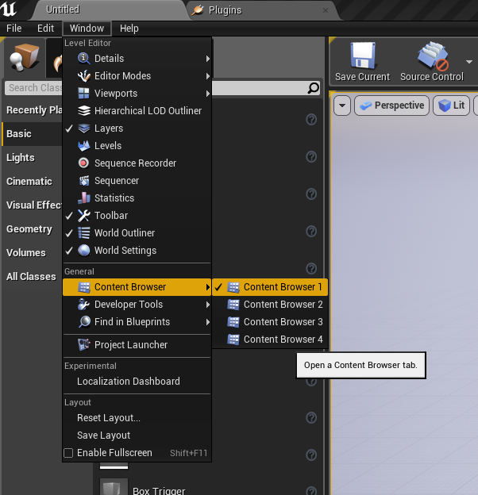Image resolution: width=478 pixels, height=495 pixels.
Task: Expand Editor Modes submenu arrow
Action: point(207,76)
